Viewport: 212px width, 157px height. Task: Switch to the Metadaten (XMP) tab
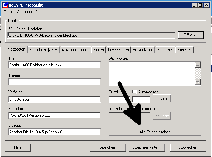pos(44,50)
